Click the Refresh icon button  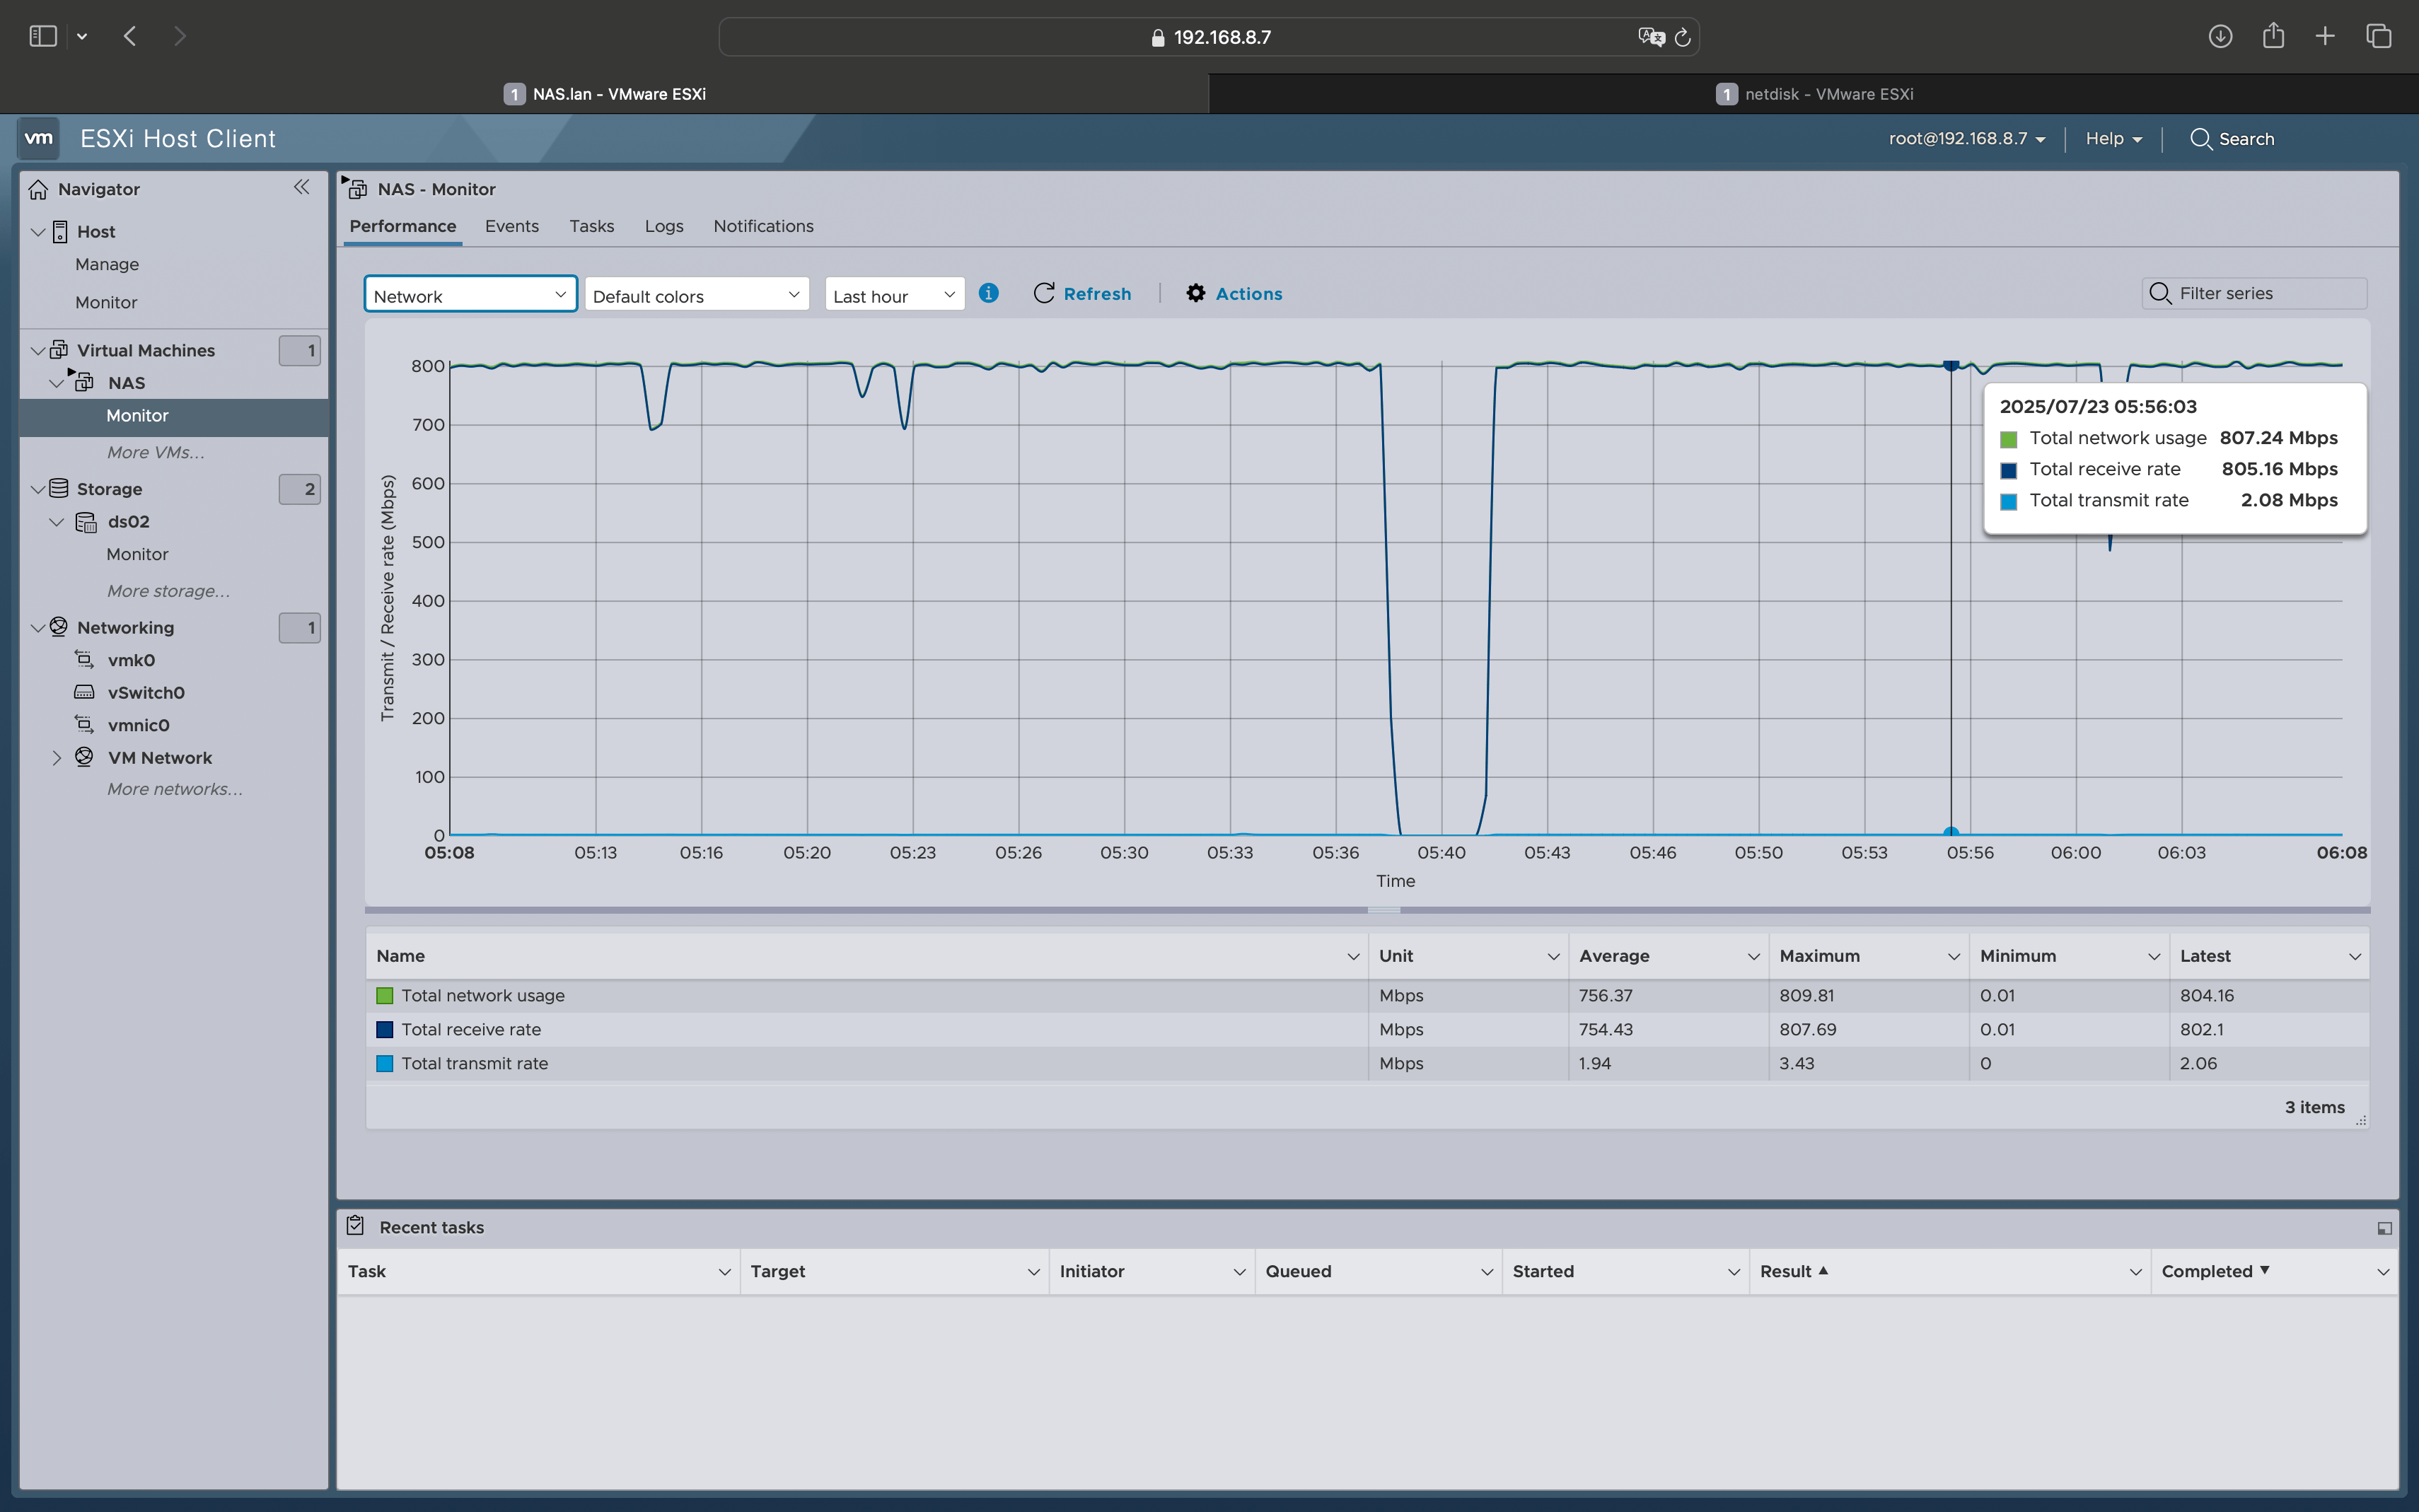click(1044, 293)
